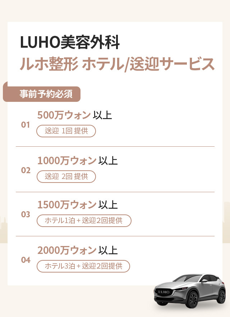Click the ホテル3泊＋送迎2回提供 pill
Screen dimensions: 230x317
point(83,266)
